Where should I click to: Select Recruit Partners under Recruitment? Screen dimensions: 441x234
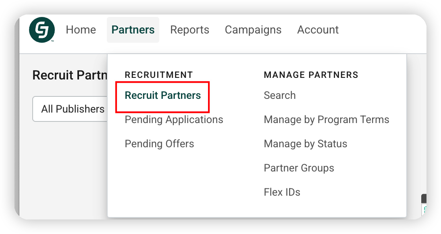point(162,96)
